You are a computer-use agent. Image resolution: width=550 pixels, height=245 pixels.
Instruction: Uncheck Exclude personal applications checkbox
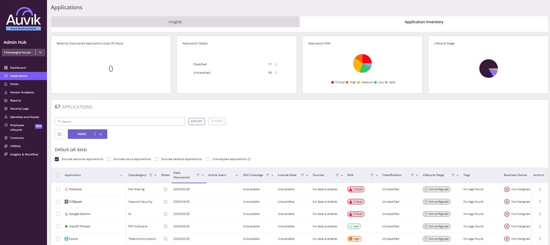coord(57,159)
